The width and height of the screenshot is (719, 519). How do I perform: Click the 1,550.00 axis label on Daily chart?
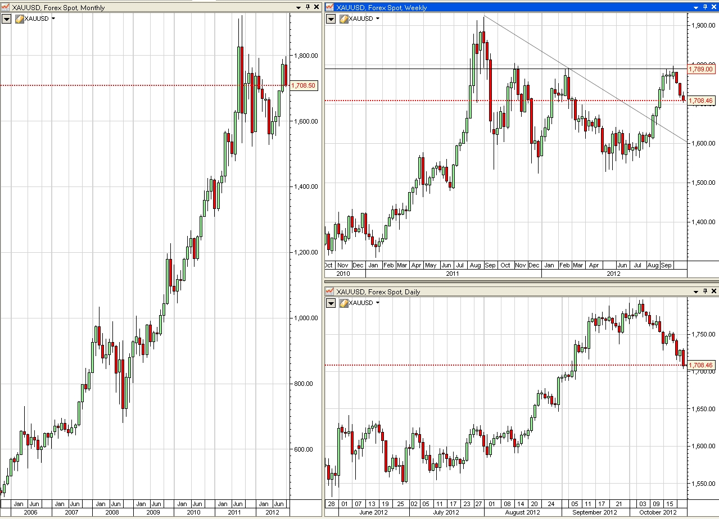click(703, 483)
